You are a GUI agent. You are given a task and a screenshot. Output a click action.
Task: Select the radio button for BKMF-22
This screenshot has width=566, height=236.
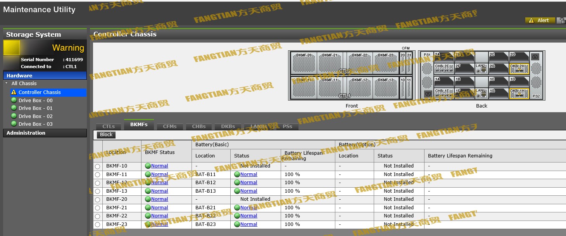coord(98,216)
